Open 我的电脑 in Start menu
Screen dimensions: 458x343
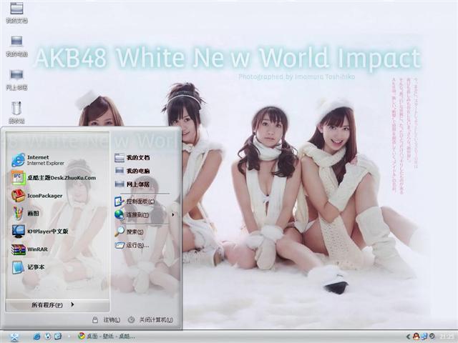click(137, 171)
